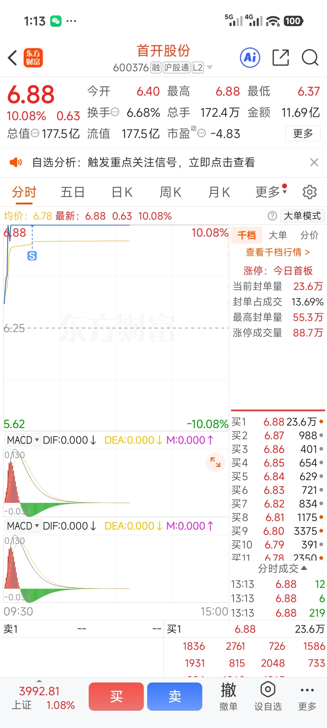
Task: Open bottom 更多 three-dots menu
Action: point(307,696)
